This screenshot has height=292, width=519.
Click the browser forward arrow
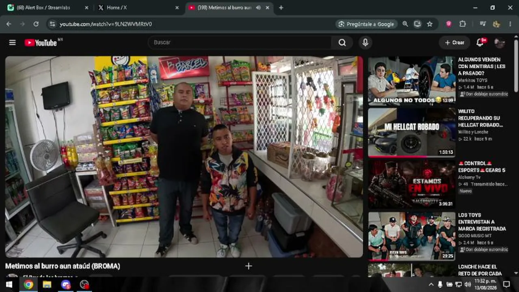[x=22, y=24]
